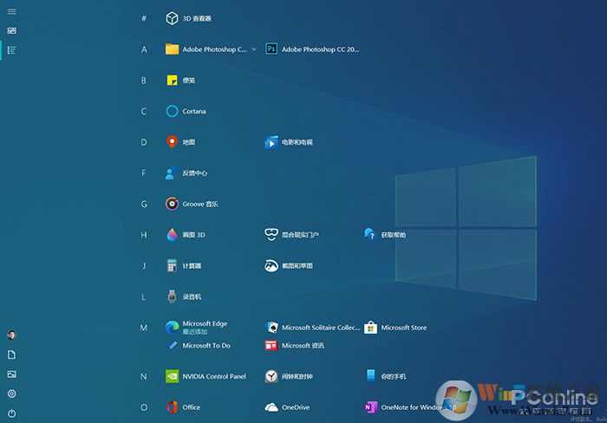The height and width of the screenshot is (423, 607).
Task: Switch to the pinned tiles view
Action: (11, 30)
